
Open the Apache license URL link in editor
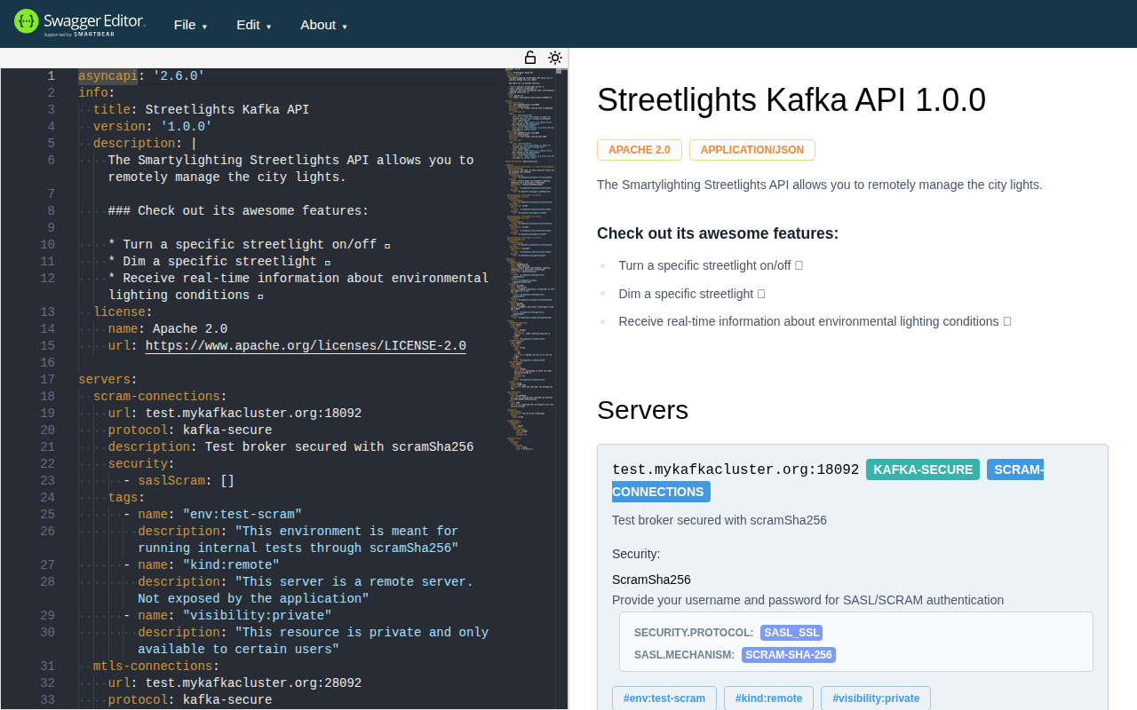click(306, 346)
